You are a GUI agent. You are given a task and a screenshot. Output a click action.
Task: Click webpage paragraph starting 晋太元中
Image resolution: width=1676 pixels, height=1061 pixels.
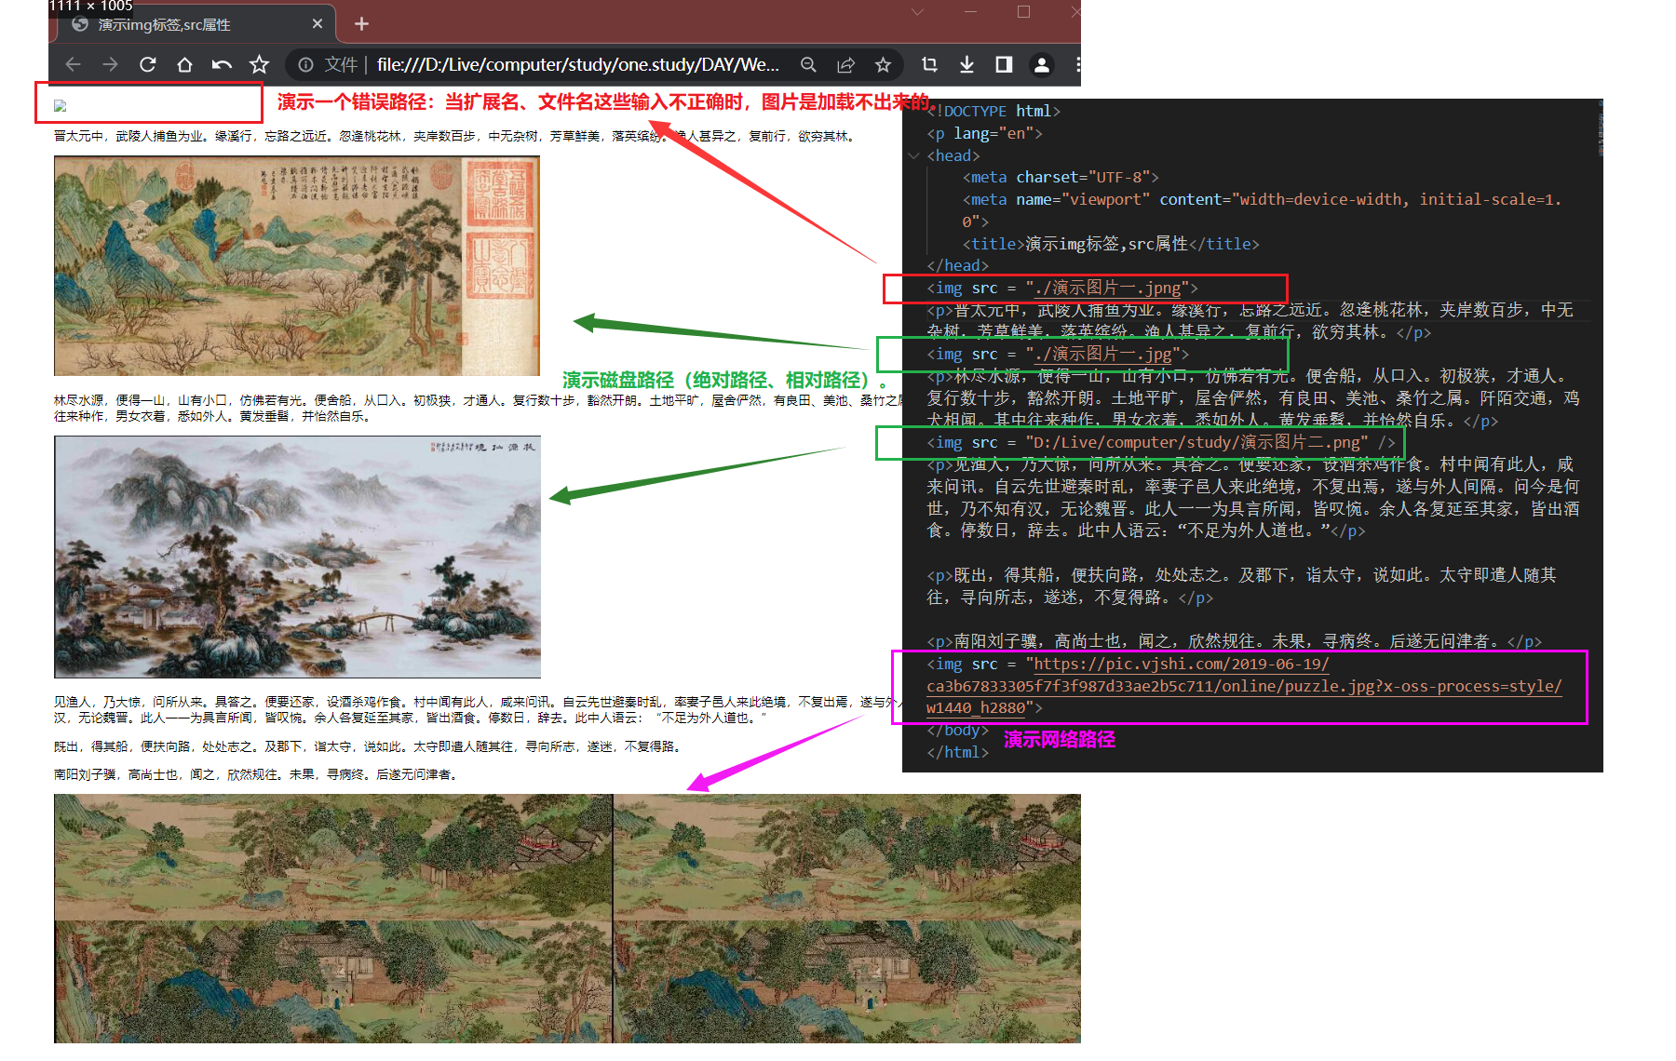454,136
